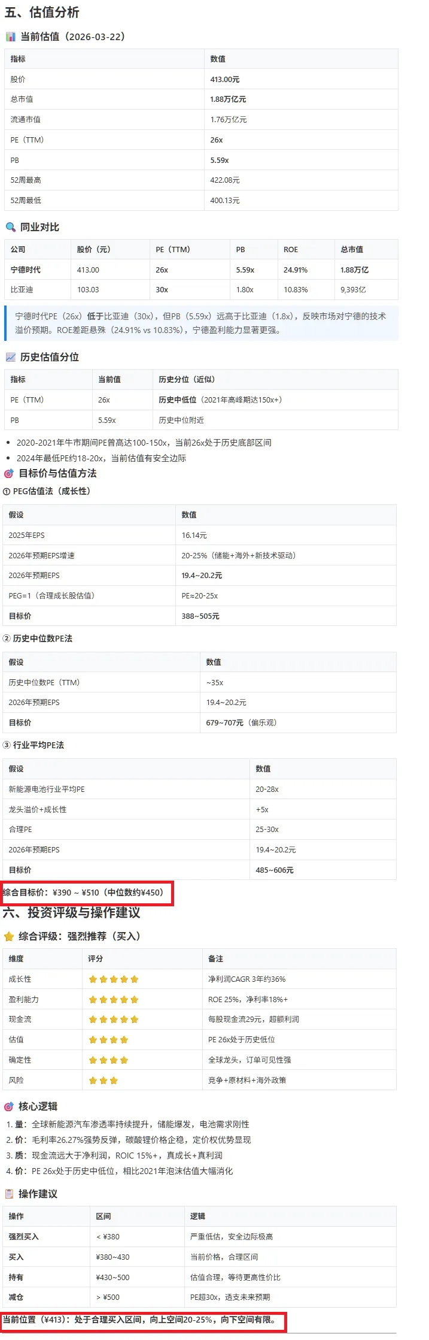Select 比亚迪's PE cell 30x in table
Screen dimensions: 429x1340
[162, 290]
